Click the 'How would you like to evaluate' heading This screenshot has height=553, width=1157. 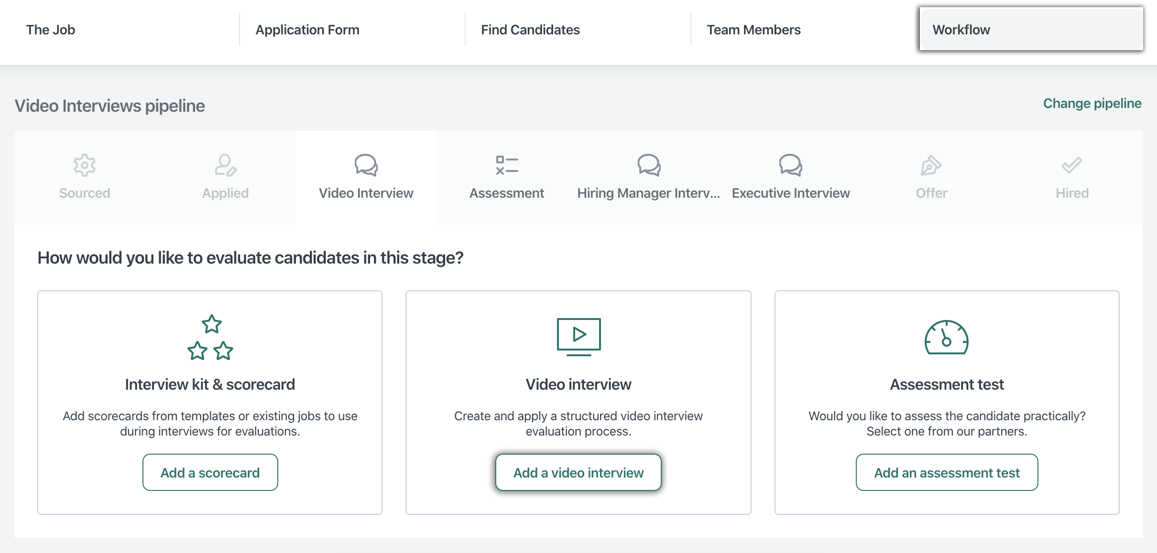click(x=251, y=258)
